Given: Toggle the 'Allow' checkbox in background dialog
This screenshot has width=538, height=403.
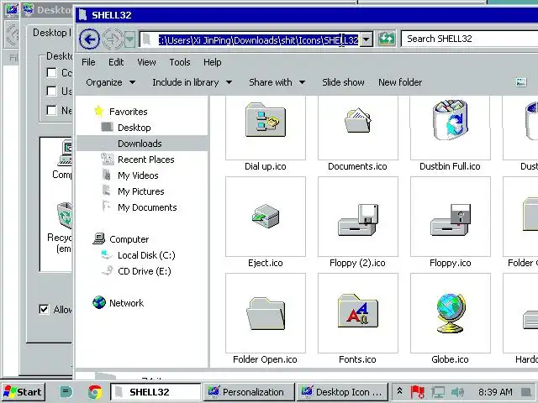Looking at the screenshot, I should point(44,310).
